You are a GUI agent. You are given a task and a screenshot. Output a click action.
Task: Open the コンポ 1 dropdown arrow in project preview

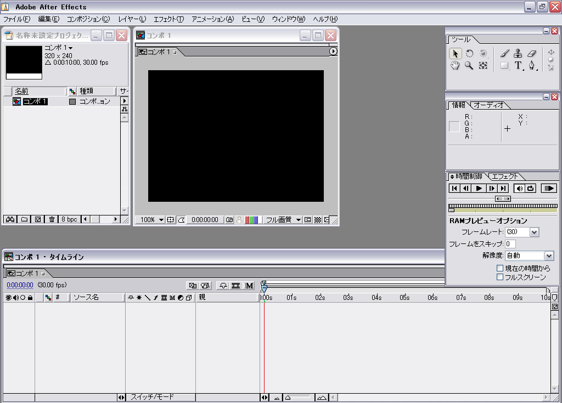coord(71,48)
